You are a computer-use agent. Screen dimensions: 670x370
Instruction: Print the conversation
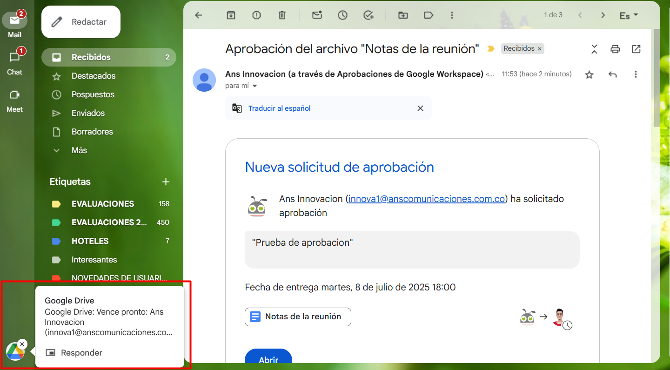(616, 49)
